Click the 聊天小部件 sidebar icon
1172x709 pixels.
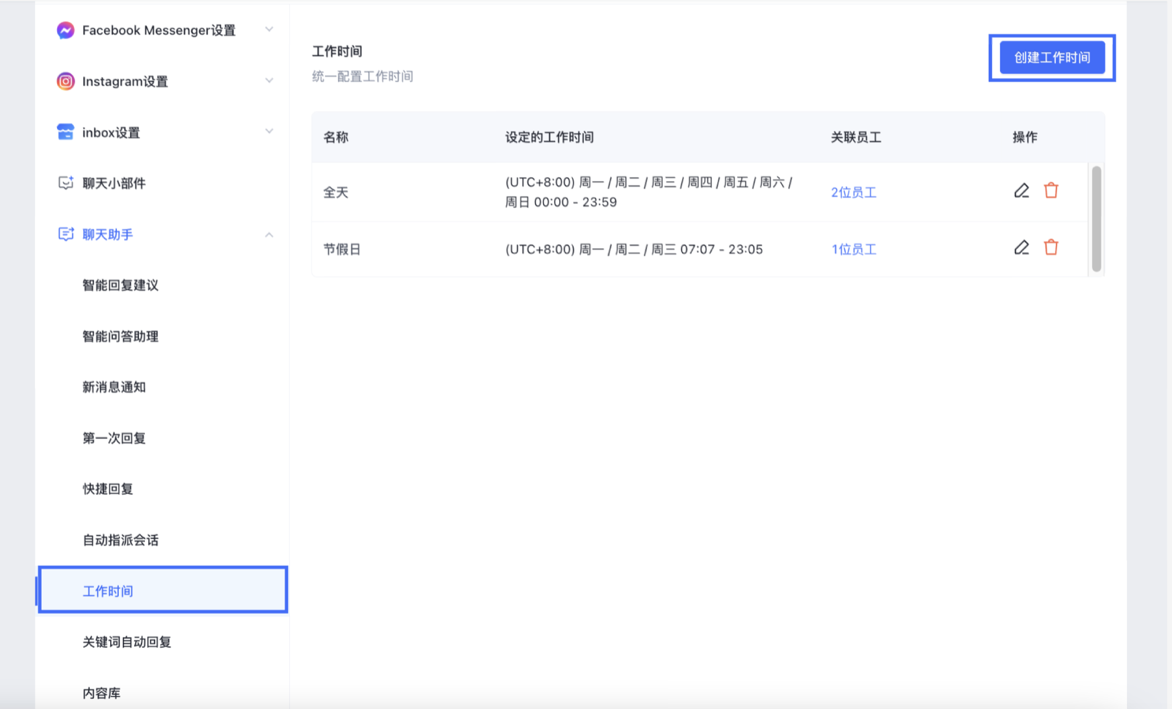pos(65,183)
